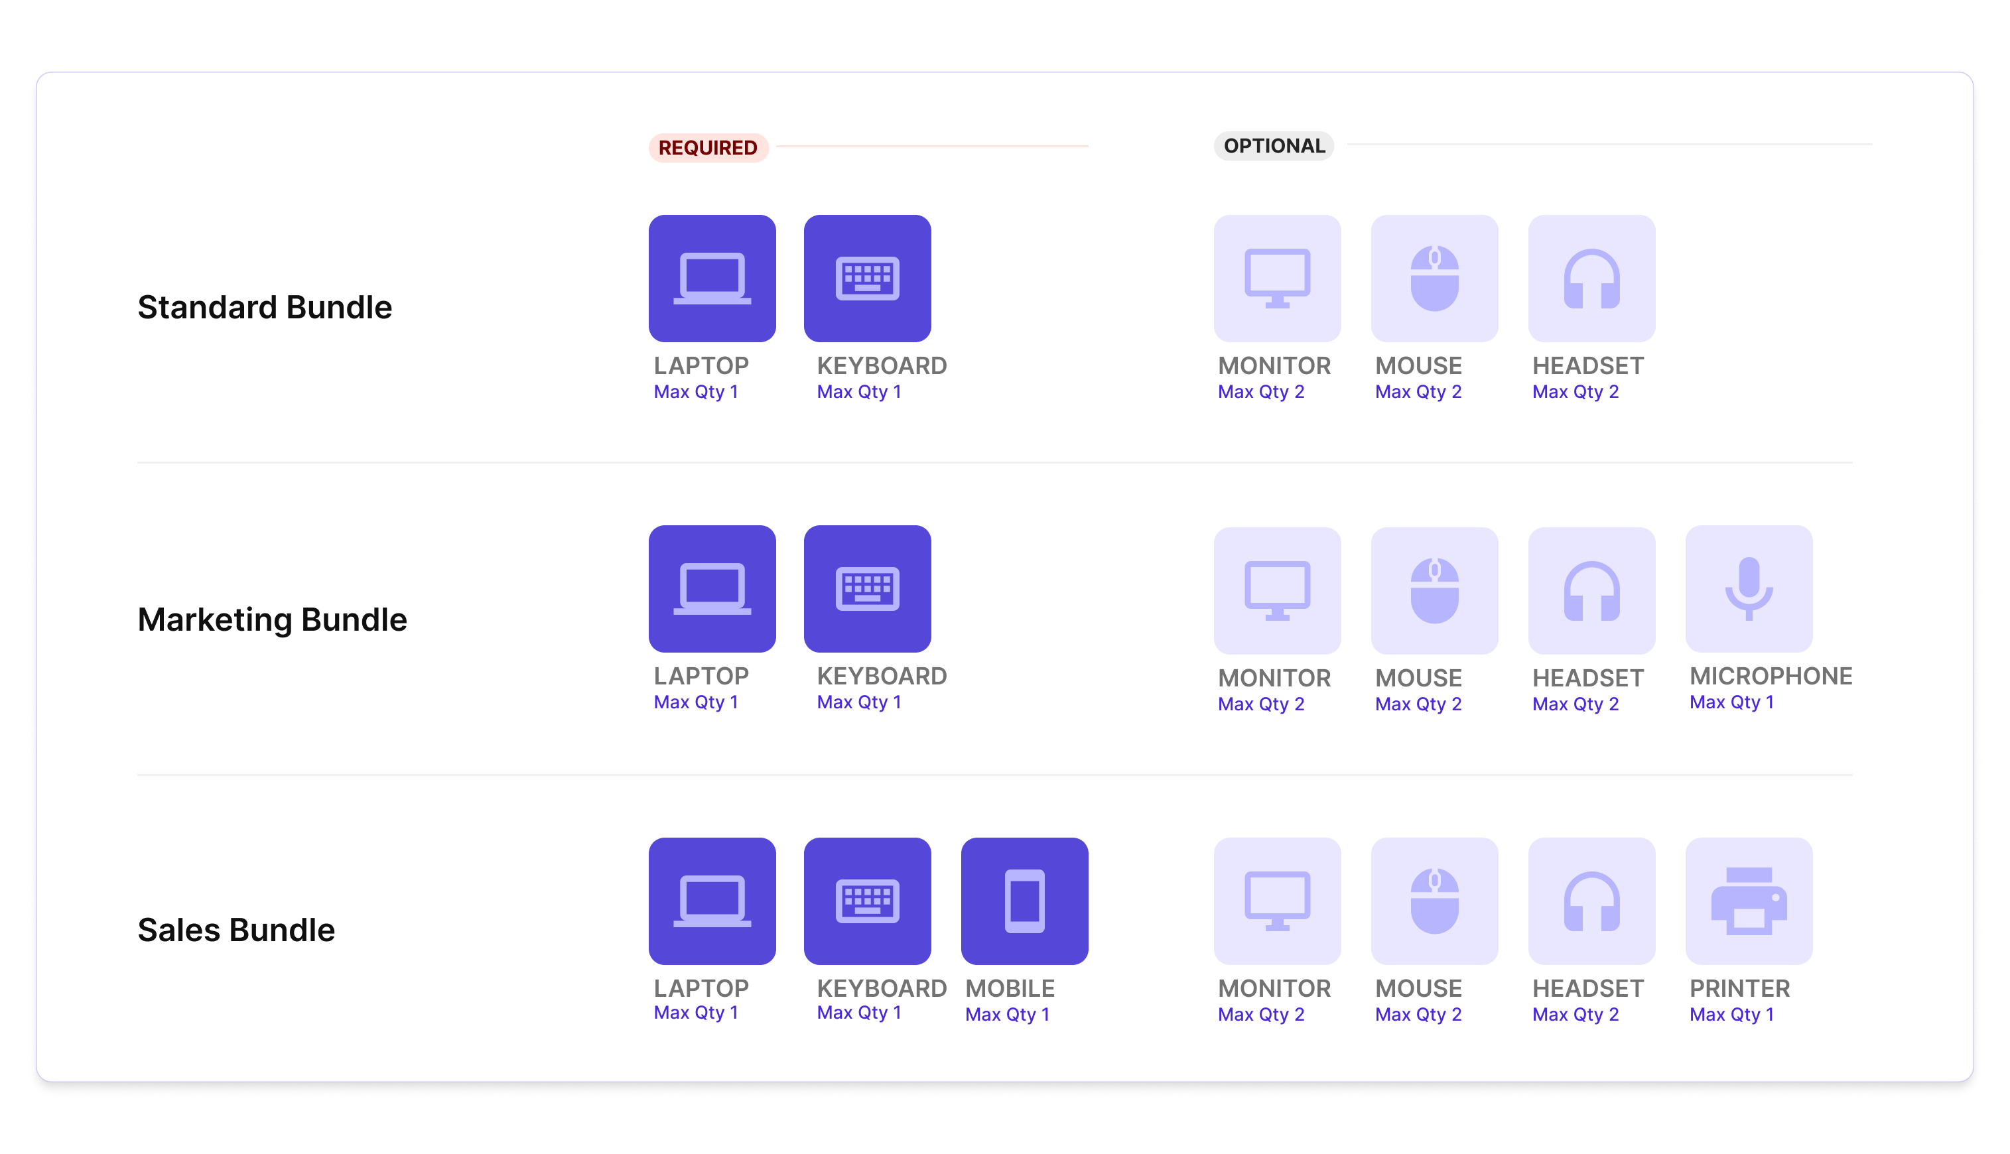Click Max Qty 2 under Standard Bundle Mouse
This screenshot has width=2010, height=1154.
[x=1418, y=393]
